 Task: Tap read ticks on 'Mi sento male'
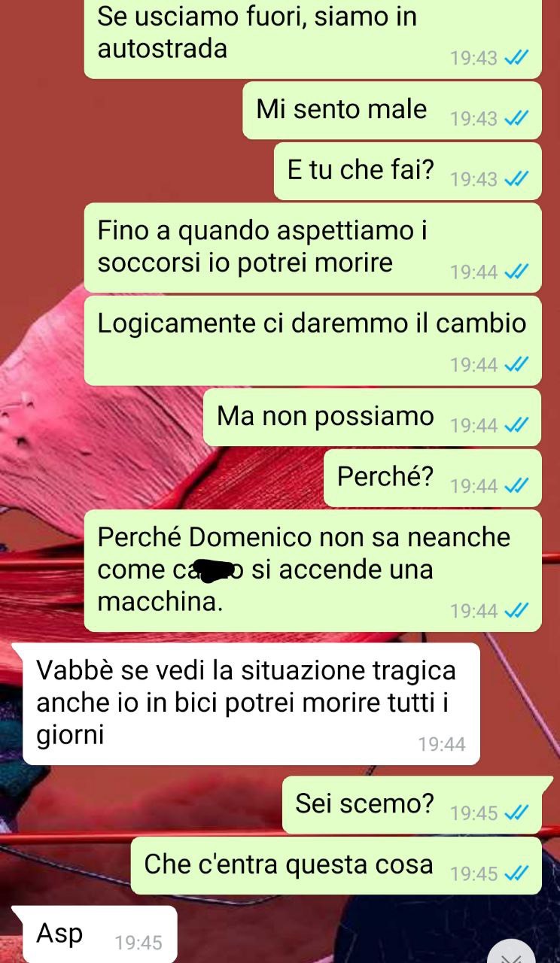point(516,118)
